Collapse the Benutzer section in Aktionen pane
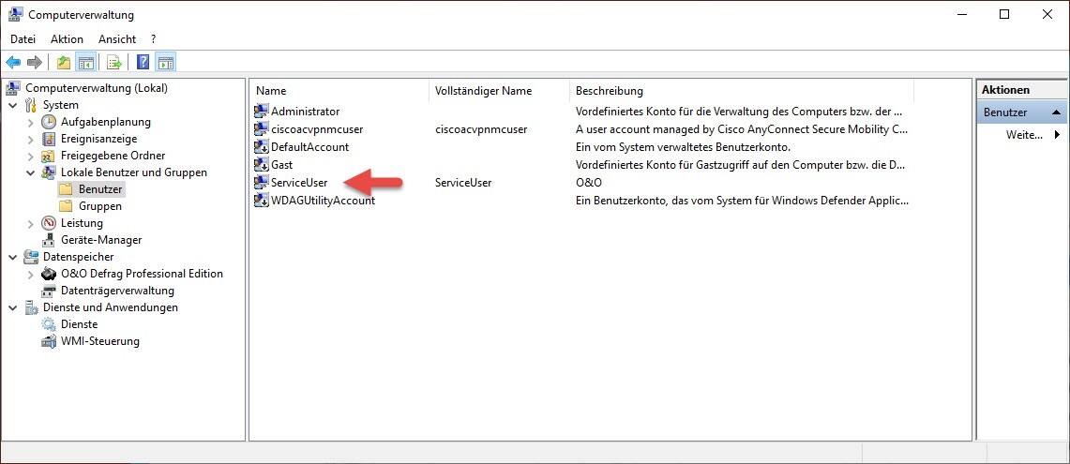This screenshot has height=464, width=1070. [x=1057, y=112]
